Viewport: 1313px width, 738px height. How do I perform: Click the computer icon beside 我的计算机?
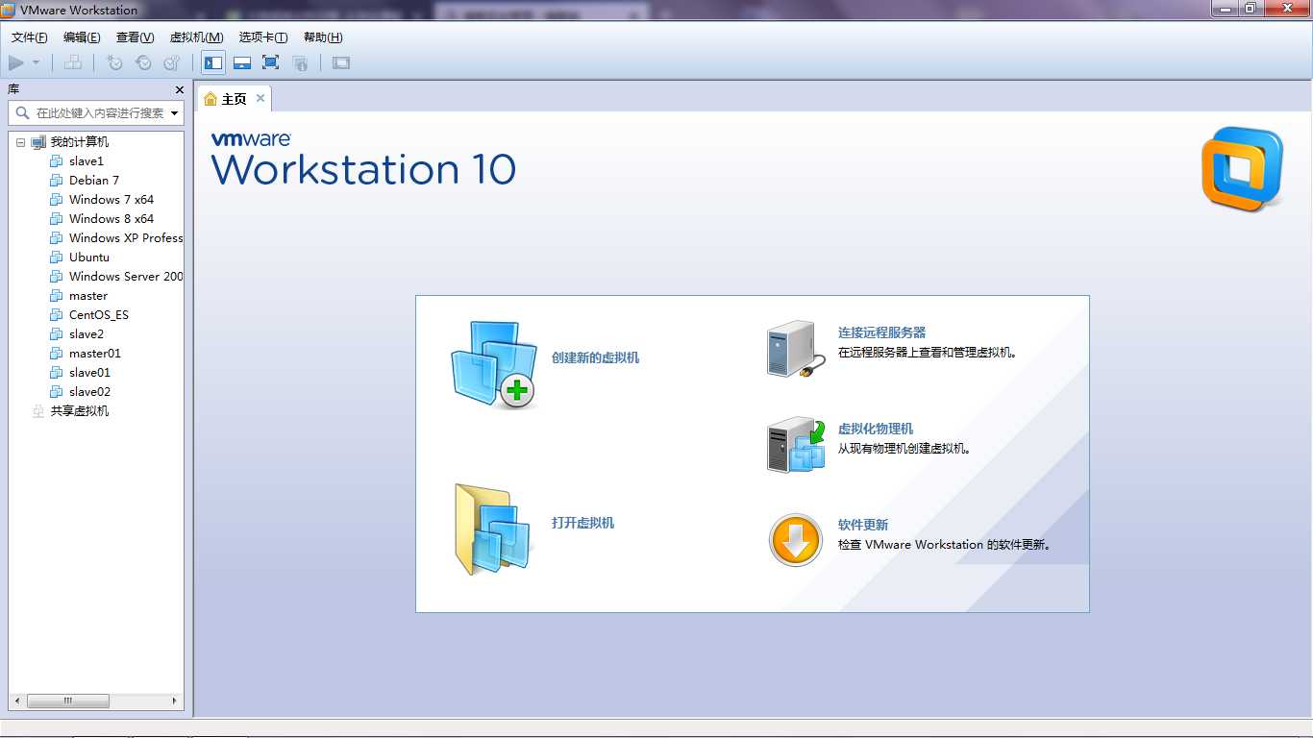click(38, 142)
